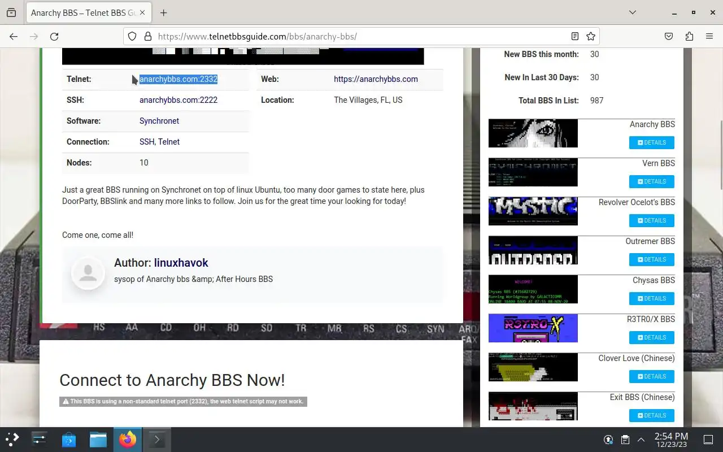
Task: Switch to Firefox in the taskbar
Action: (x=128, y=440)
